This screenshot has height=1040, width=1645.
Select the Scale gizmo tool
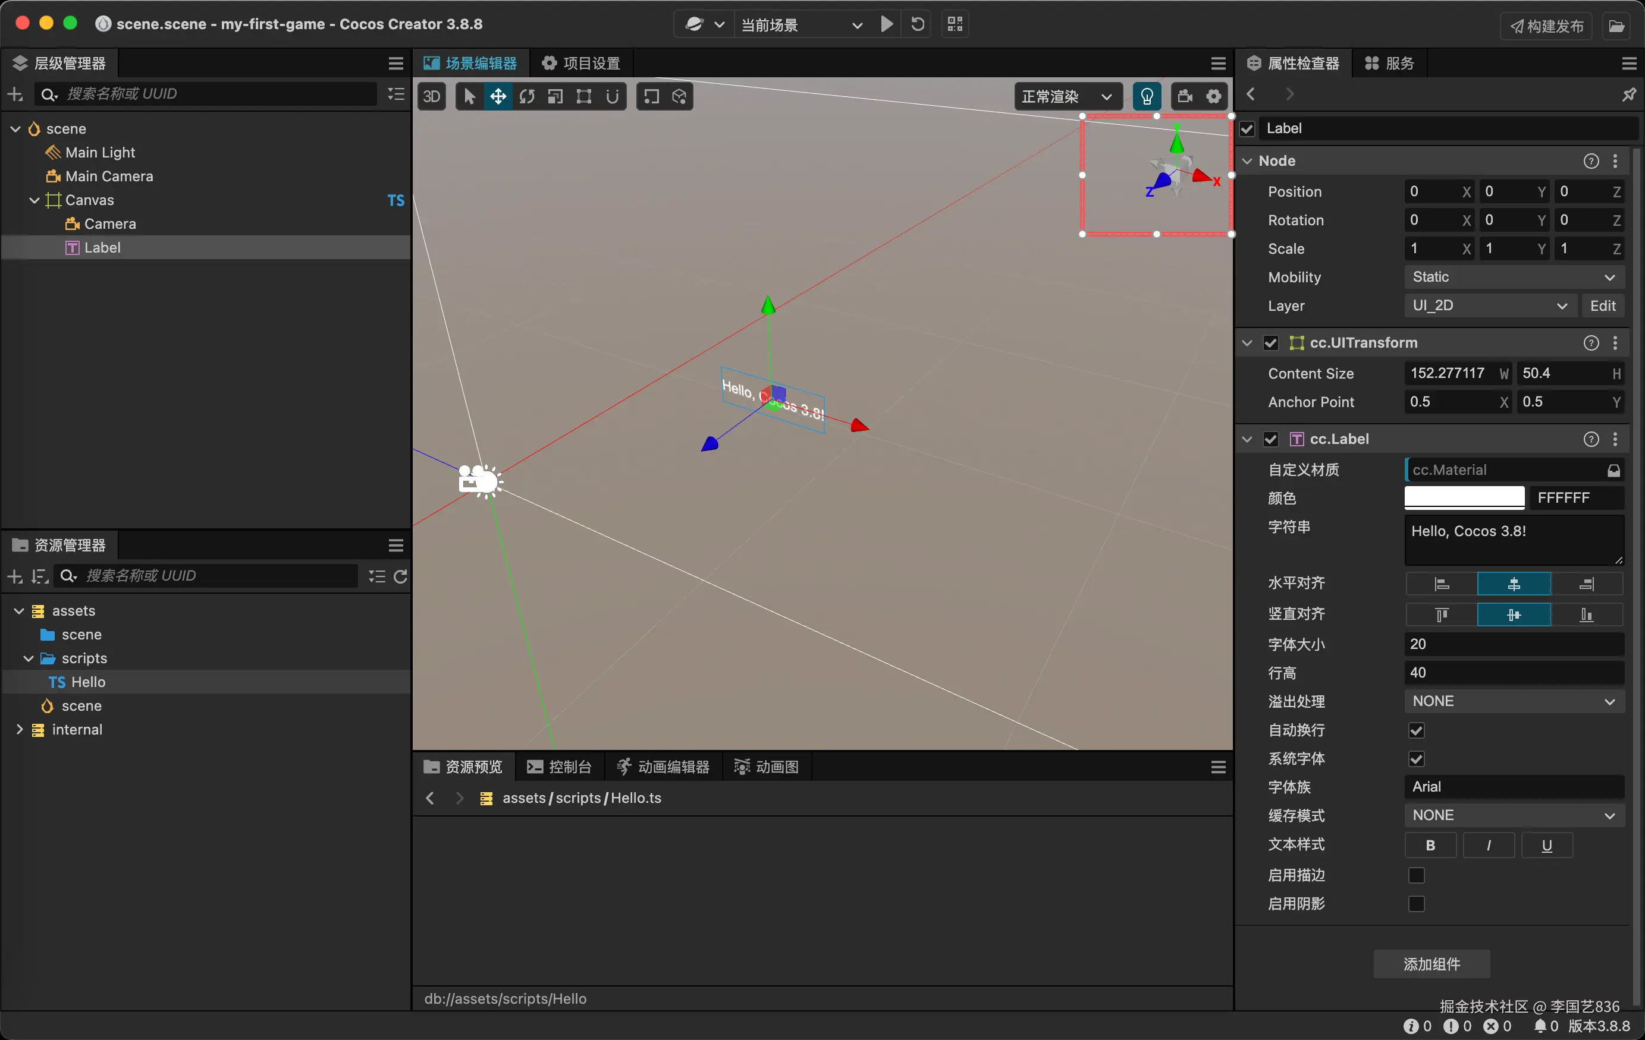click(x=555, y=96)
